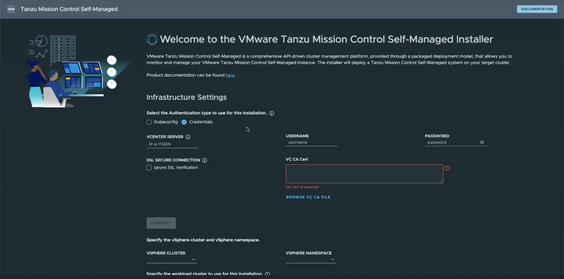Viewport: 564px width, 279px height.
Task: Follow the product documentation 'here' link
Action: tap(230, 75)
